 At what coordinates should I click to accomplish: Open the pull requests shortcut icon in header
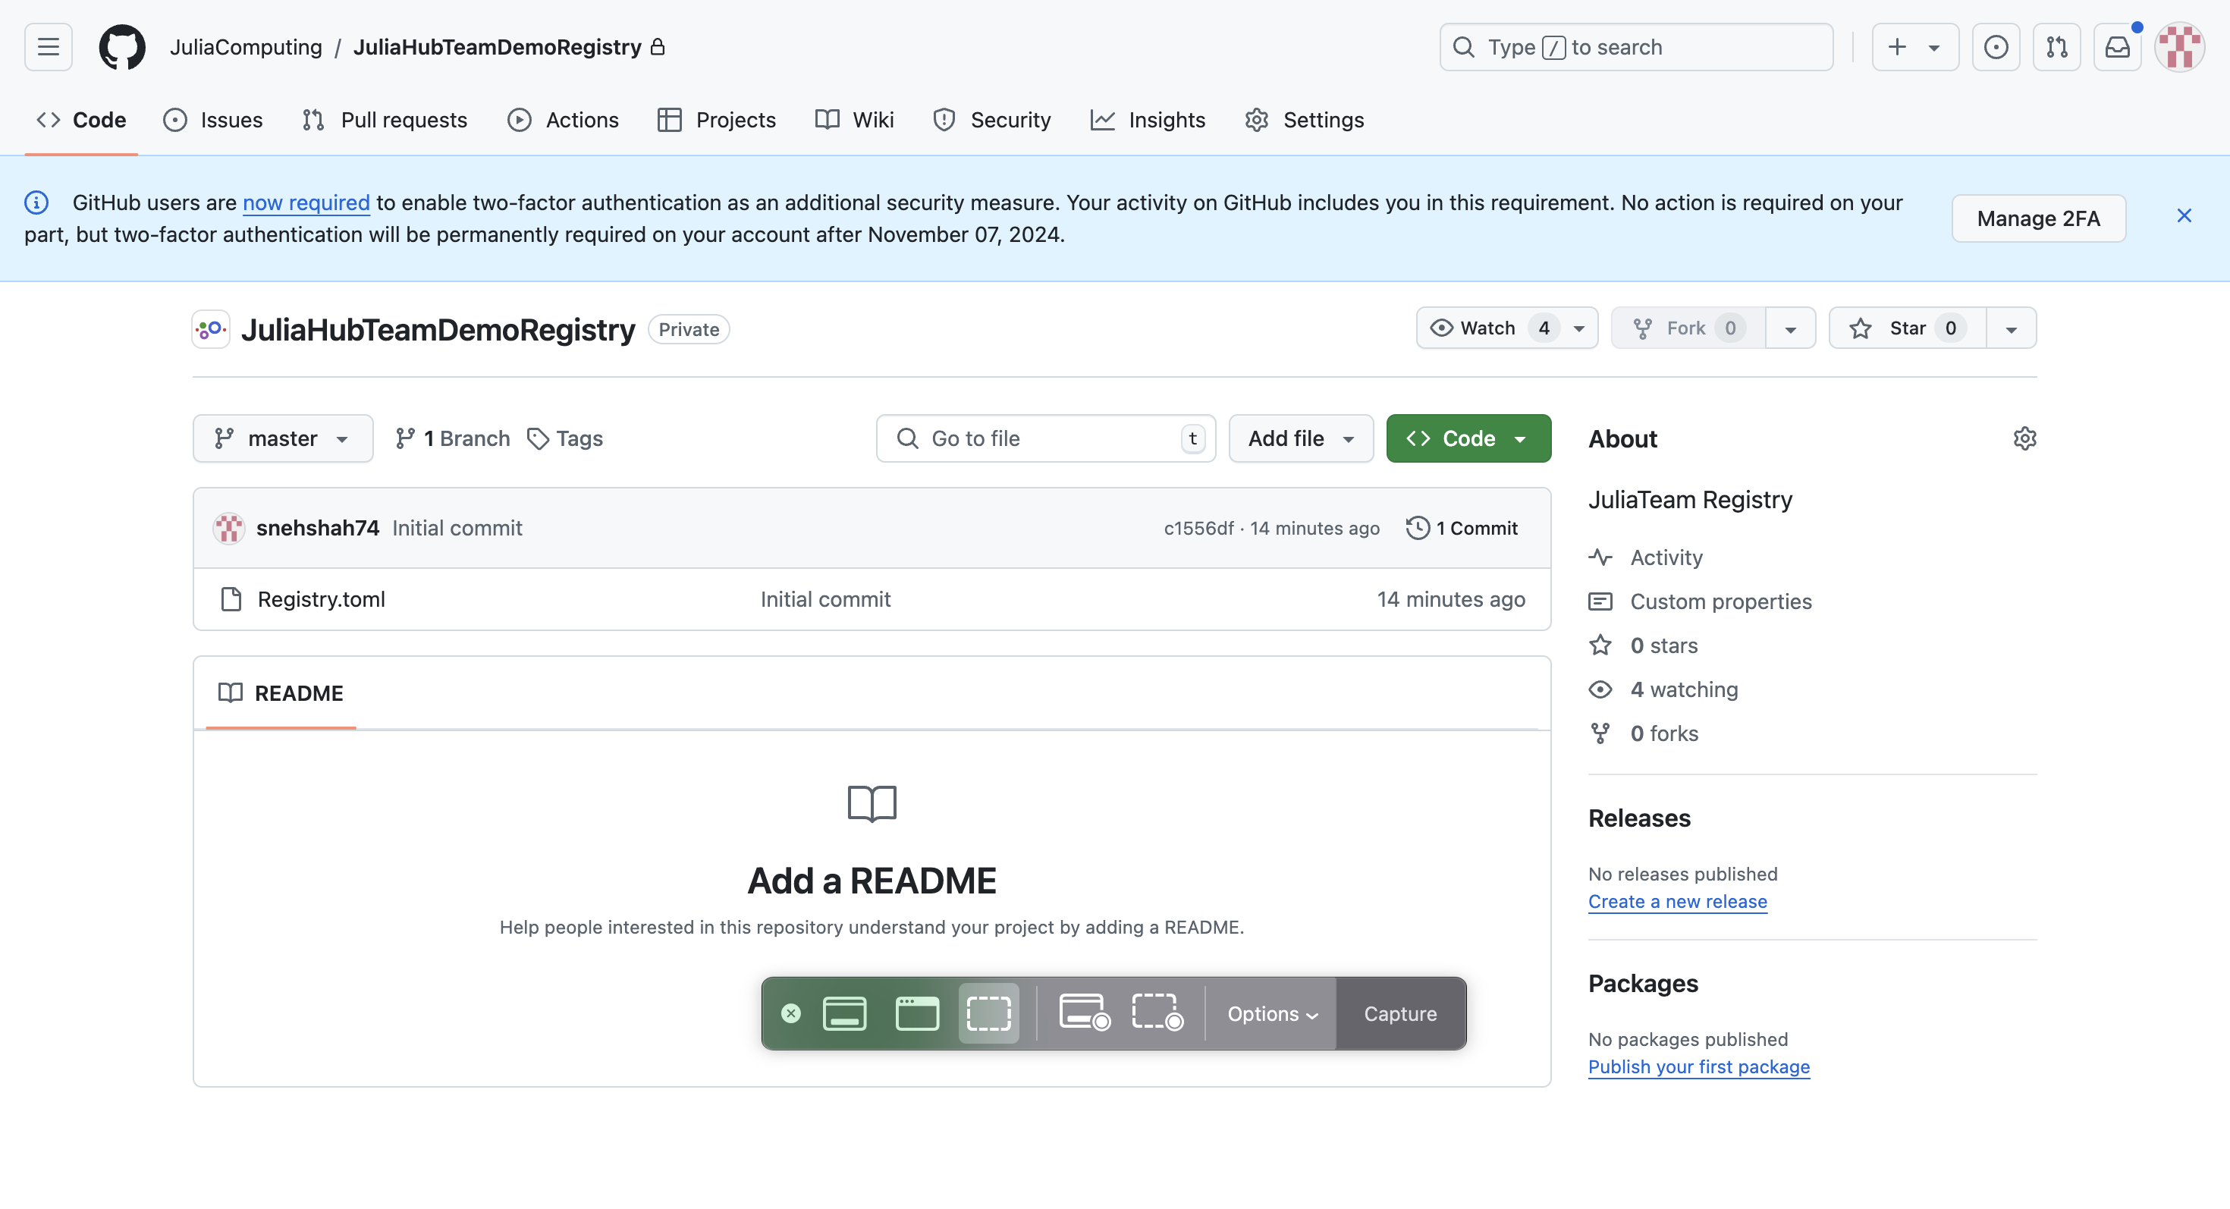click(x=2056, y=47)
